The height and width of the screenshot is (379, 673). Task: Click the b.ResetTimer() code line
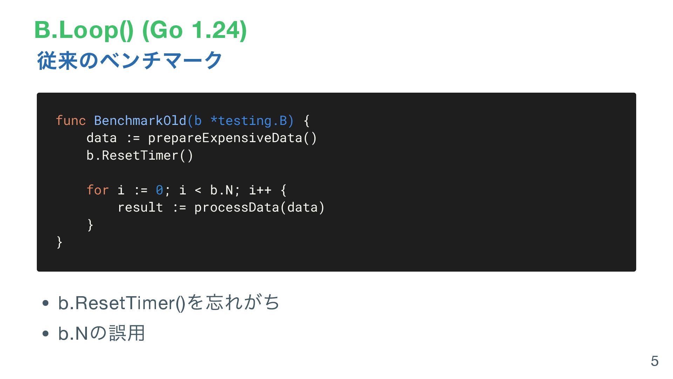click(x=140, y=155)
